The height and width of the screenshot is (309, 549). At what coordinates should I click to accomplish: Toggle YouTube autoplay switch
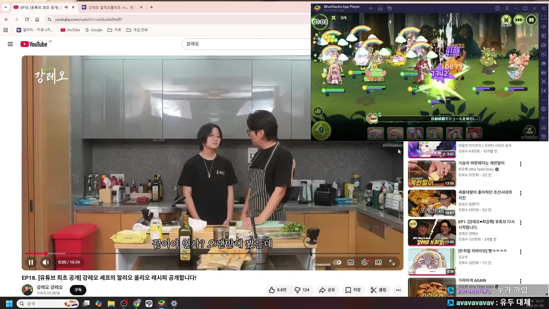338,262
